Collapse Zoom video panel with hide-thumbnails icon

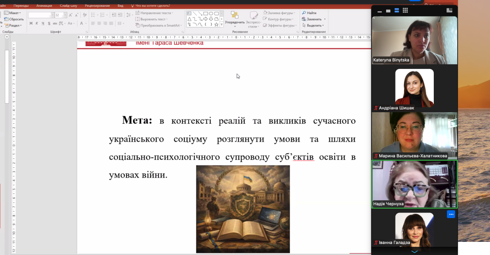(380, 11)
